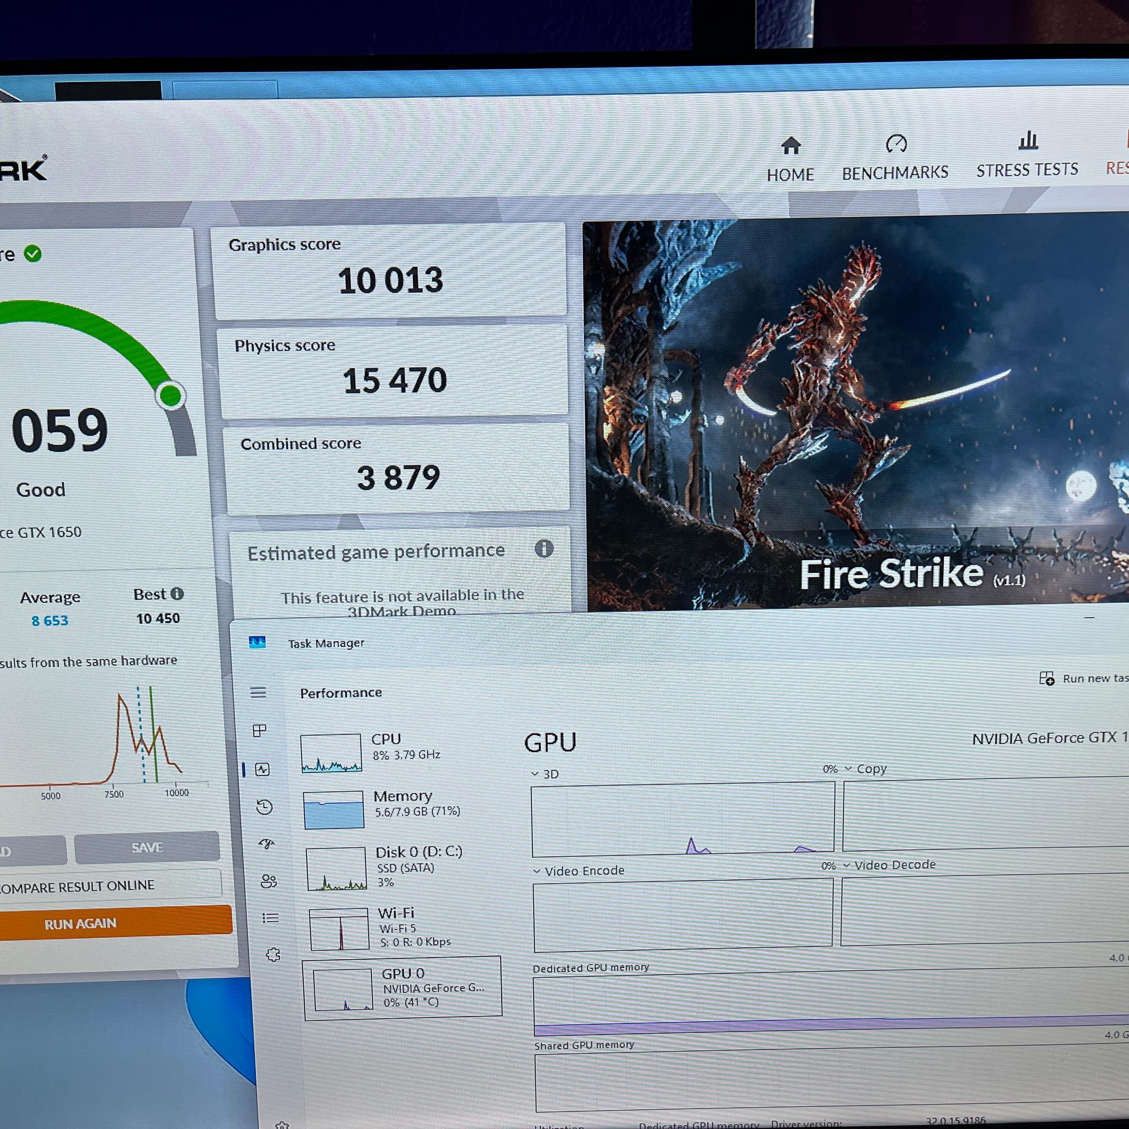This screenshot has width=1129, height=1129.
Task: Click the 3D GPU usage graph
Action: pos(683,819)
